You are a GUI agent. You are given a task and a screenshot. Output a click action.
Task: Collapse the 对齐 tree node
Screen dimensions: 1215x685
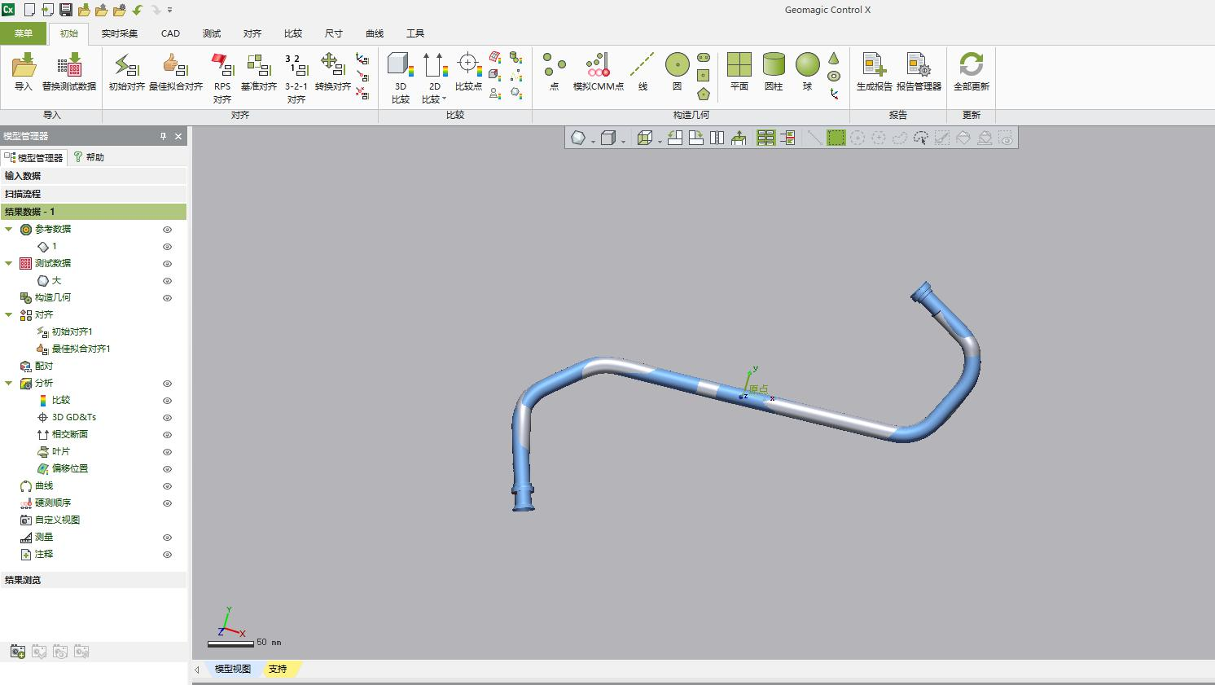(9, 315)
